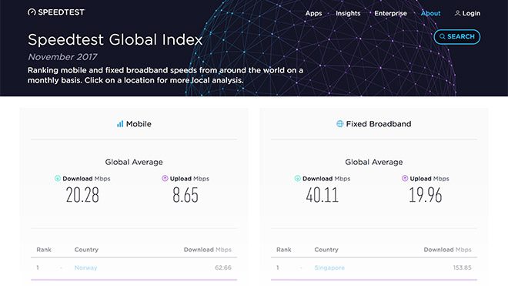Click the user icon beside Login
This screenshot has width=508, height=286.
coord(457,13)
